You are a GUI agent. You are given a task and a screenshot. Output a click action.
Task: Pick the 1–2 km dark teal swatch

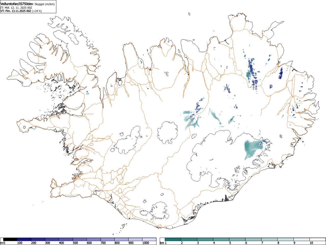coord(173,239)
